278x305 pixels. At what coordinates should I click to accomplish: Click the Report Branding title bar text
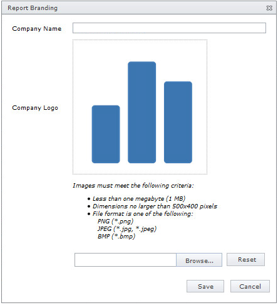(x=33, y=8)
